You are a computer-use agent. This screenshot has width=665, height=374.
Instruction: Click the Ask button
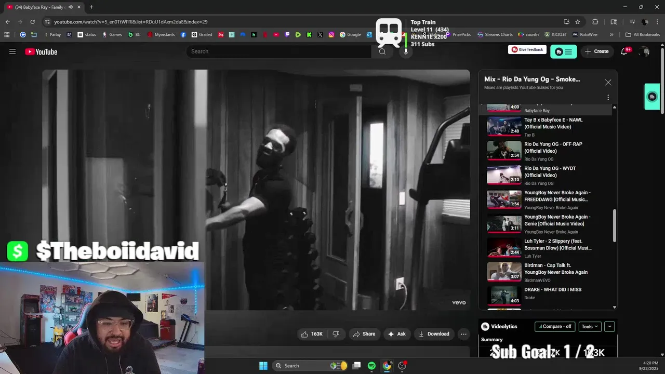[x=396, y=334]
